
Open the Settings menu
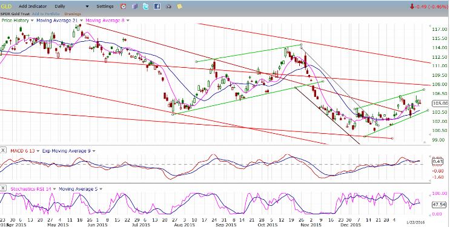coord(105,6)
